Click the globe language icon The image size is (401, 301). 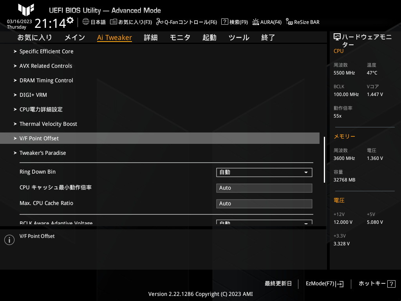86,22
